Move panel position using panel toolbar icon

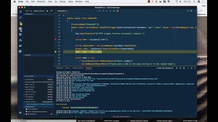[191, 68]
